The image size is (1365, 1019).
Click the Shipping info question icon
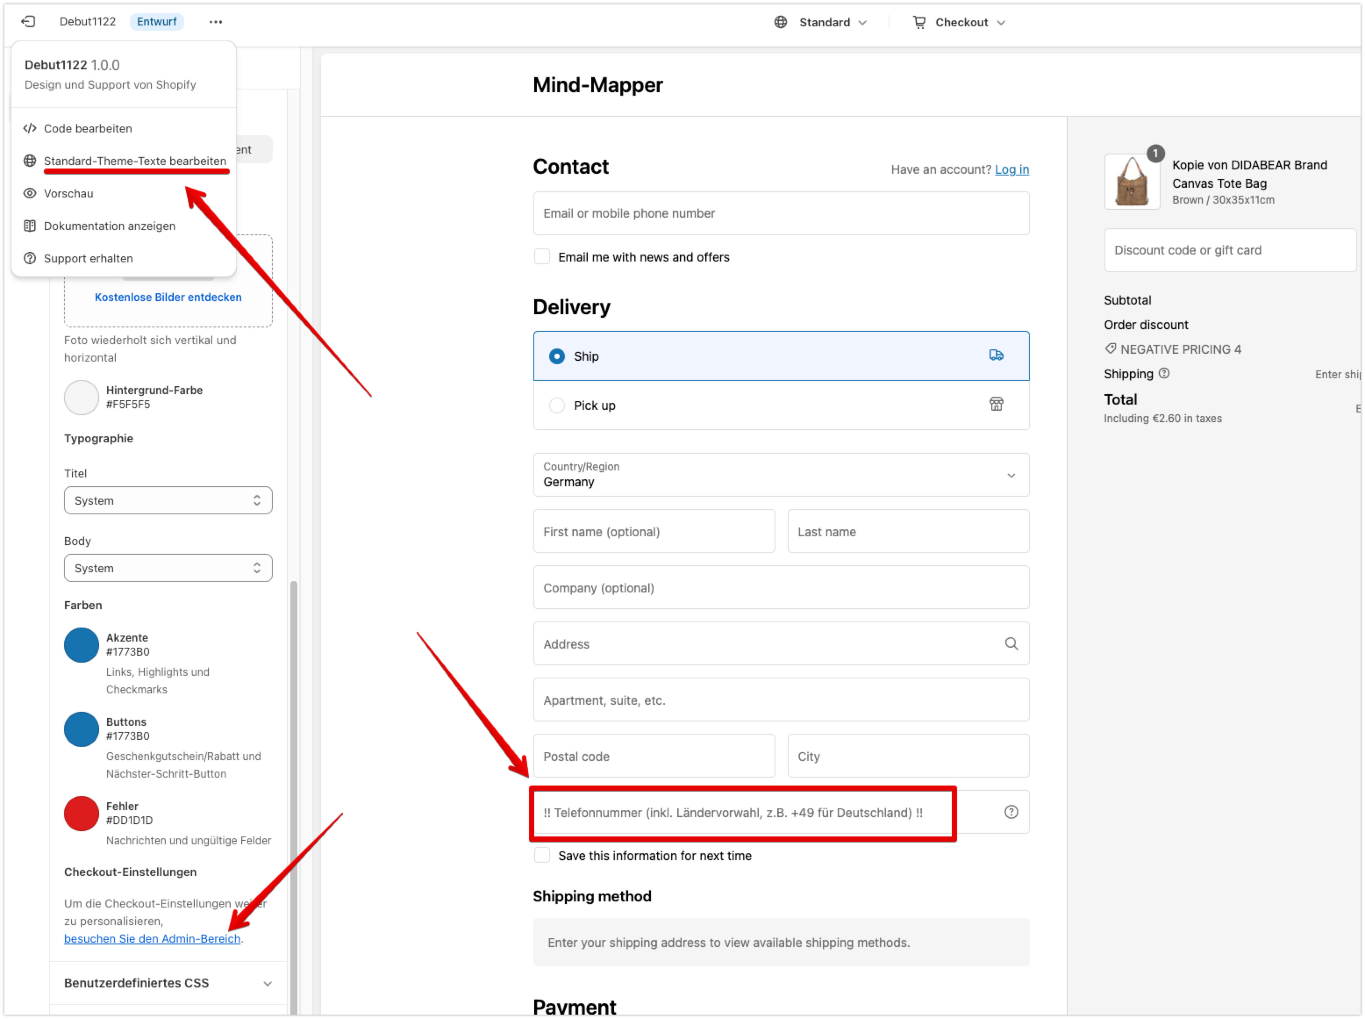pos(1164,374)
